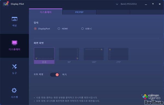Switch to the PIP/PBP tab
Image resolution: width=164 pixels, height=105 pixels.
[x=79, y=12]
